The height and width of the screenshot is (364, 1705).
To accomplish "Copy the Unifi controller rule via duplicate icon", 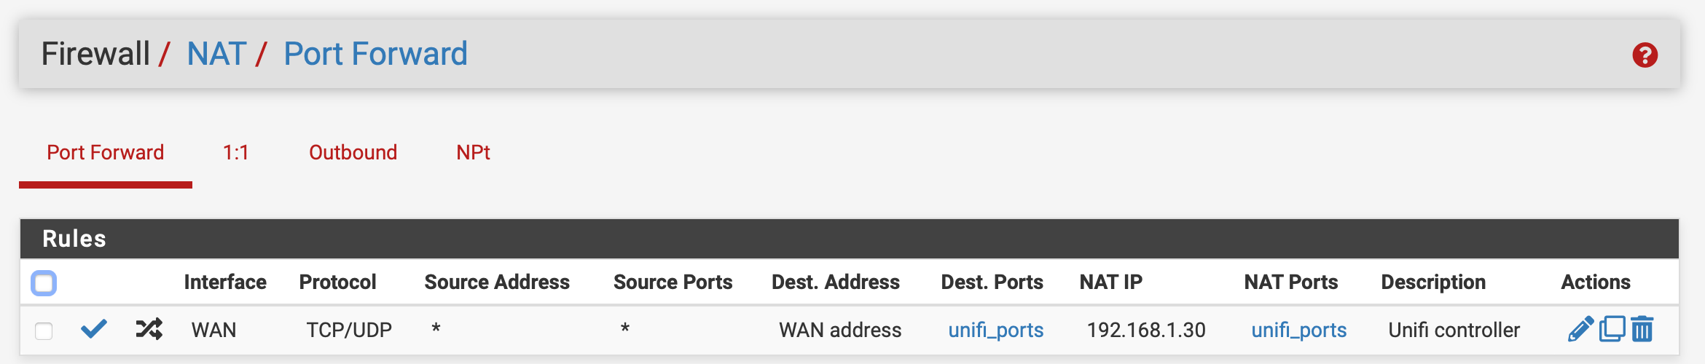I will (1612, 329).
